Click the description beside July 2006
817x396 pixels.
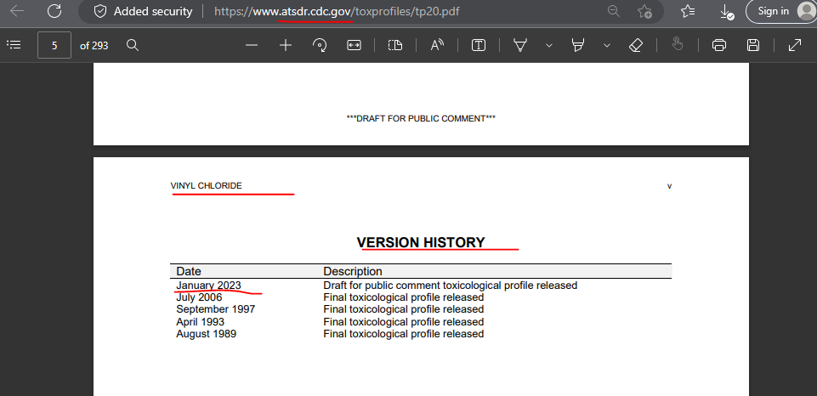click(x=404, y=297)
